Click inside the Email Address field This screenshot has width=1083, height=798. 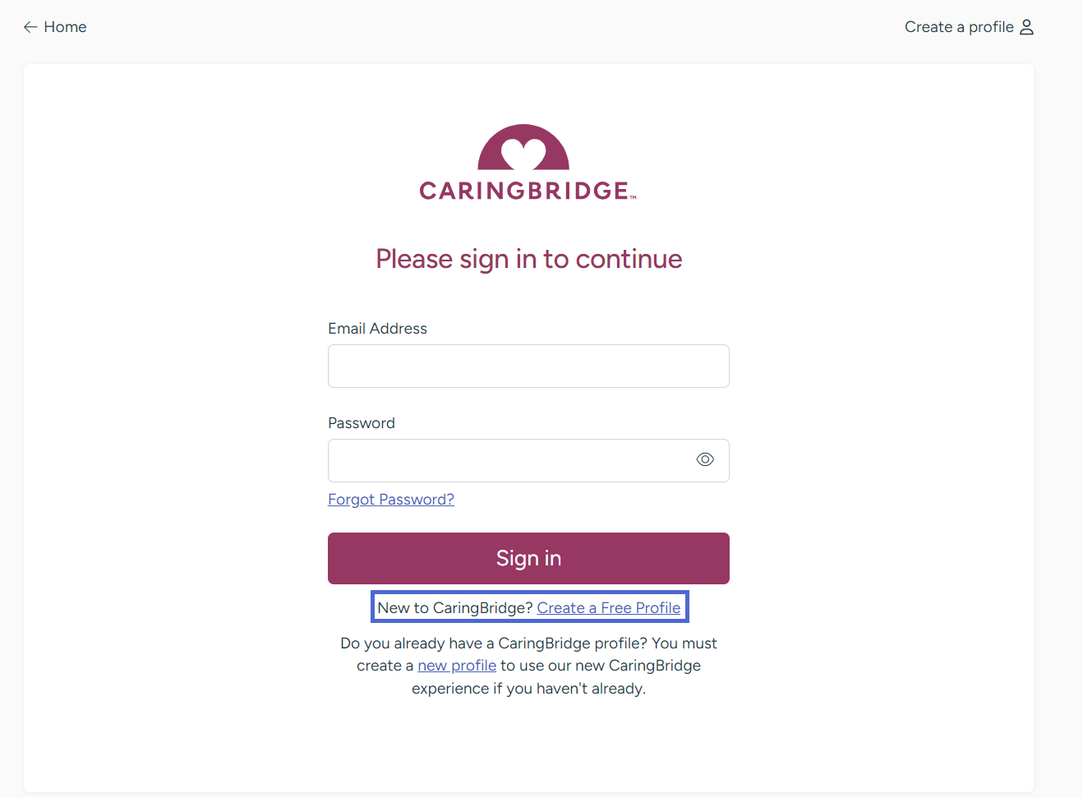point(528,366)
